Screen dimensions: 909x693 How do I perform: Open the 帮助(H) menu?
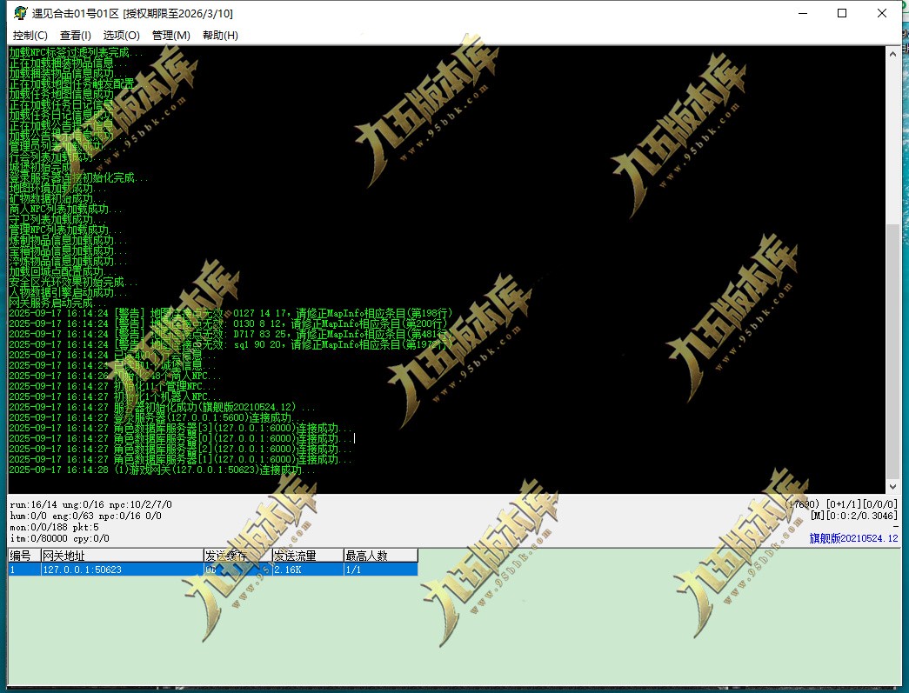pyautogui.click(x=220, y=36)
